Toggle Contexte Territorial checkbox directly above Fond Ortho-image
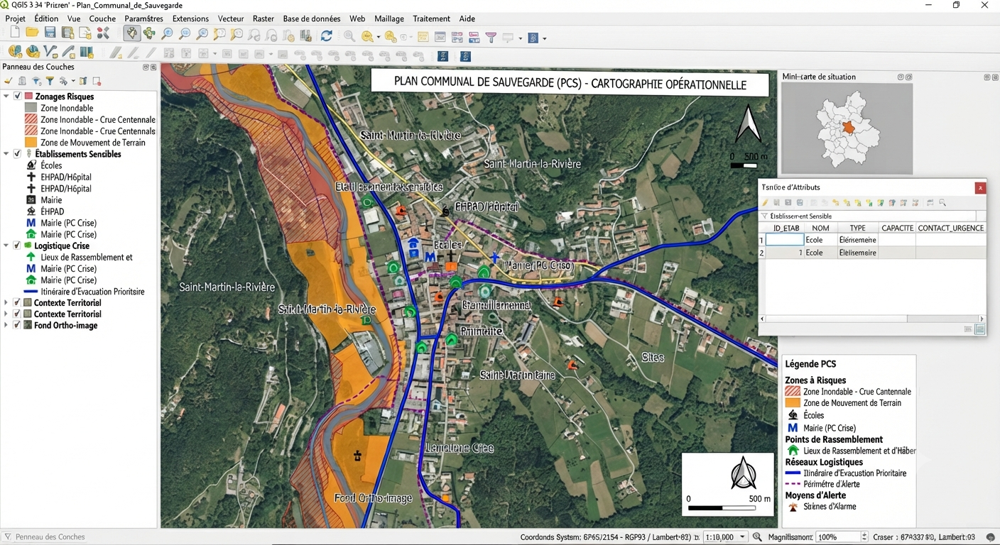This screenshot has width=1000, height=545. 17,314
